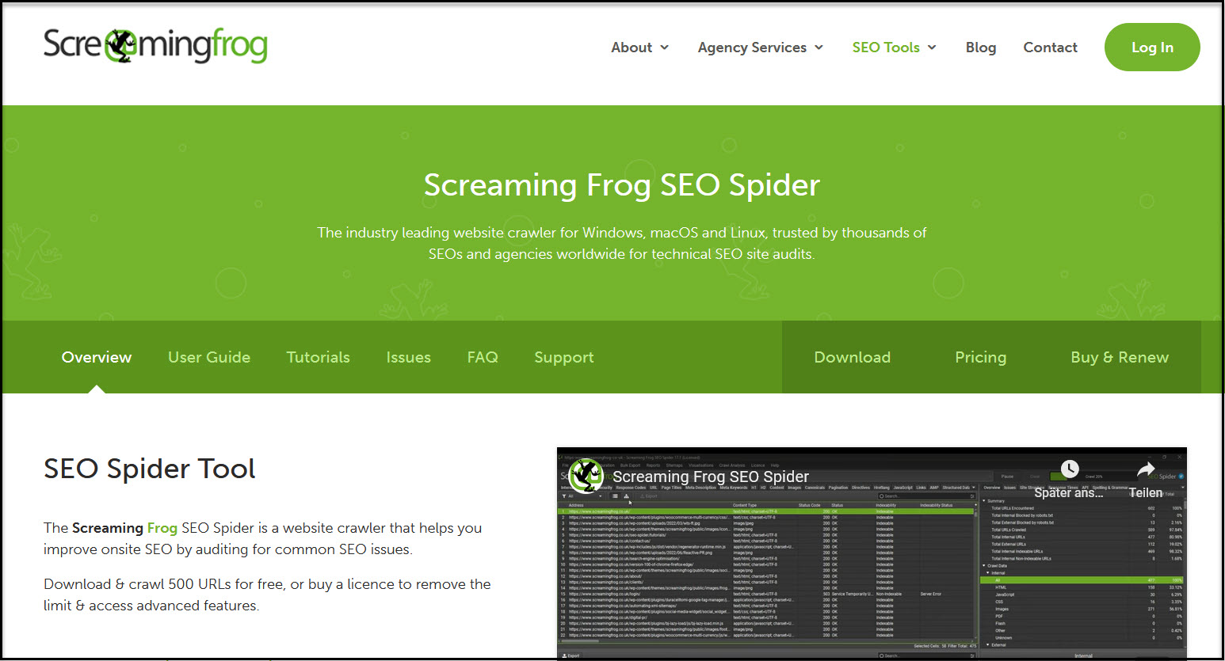Click the Screaming Frog logo
Screen dimensions: 1225x661
[155, 46]
